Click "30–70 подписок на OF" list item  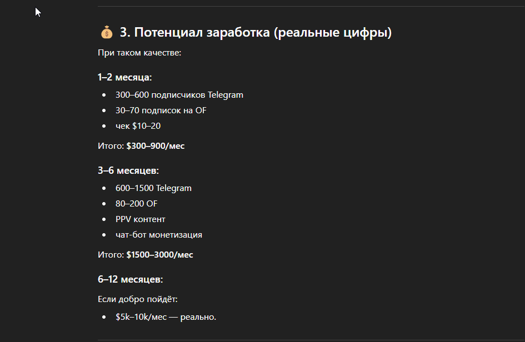pos(161,110)
